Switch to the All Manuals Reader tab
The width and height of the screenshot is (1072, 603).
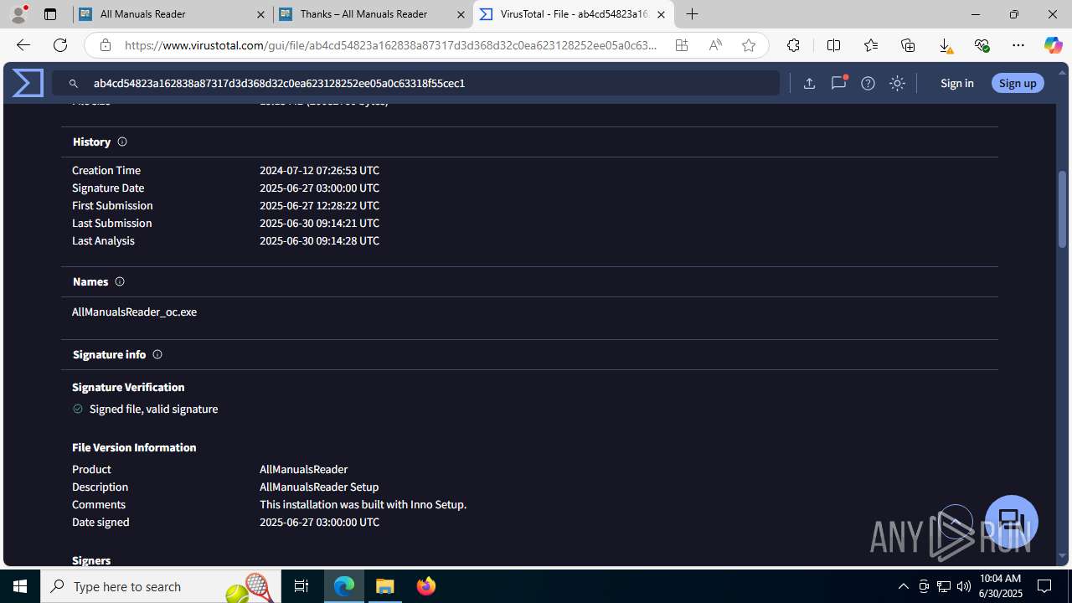pos(172,14)
